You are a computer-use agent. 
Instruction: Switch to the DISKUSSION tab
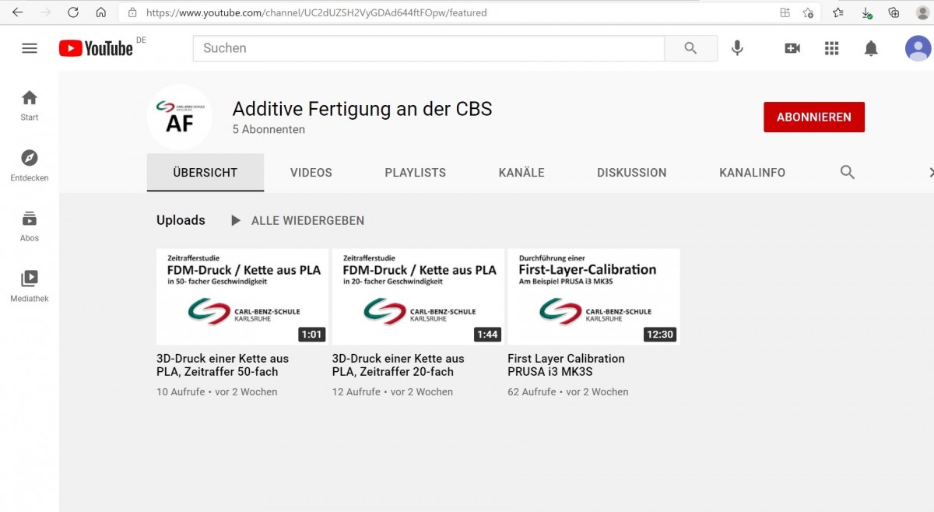(x=632, y=173)
